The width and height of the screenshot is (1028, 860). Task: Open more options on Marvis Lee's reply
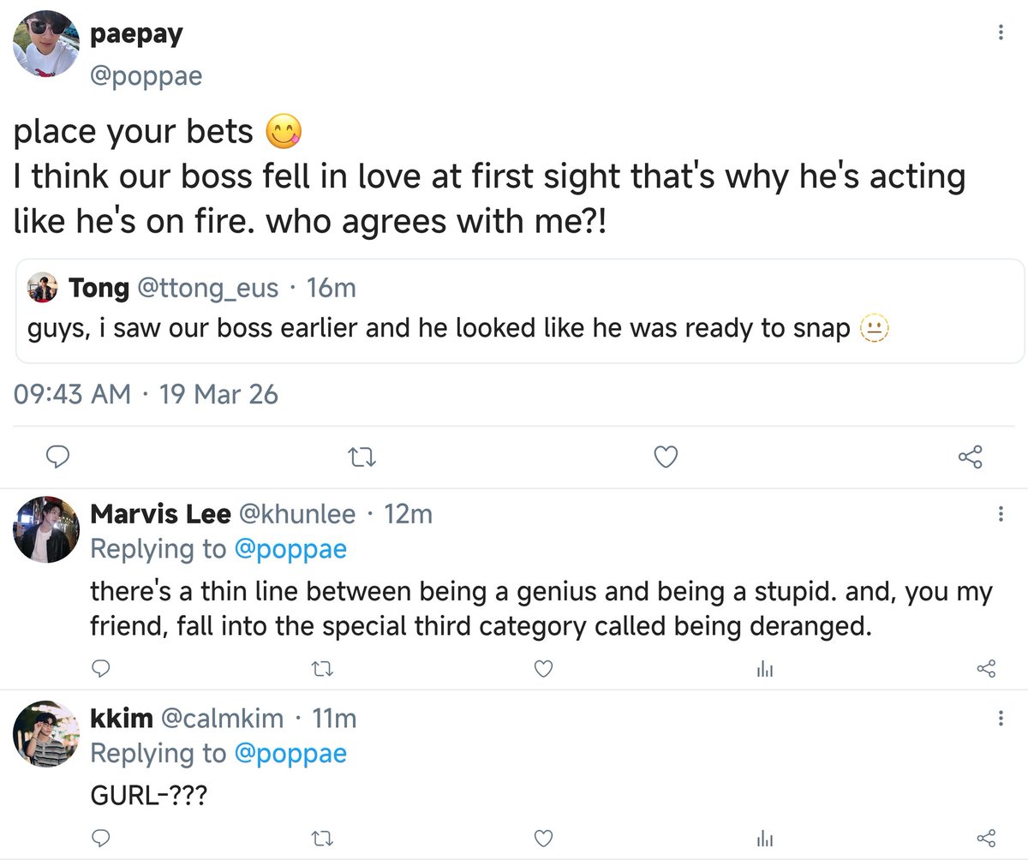[x=1001, y=514]
